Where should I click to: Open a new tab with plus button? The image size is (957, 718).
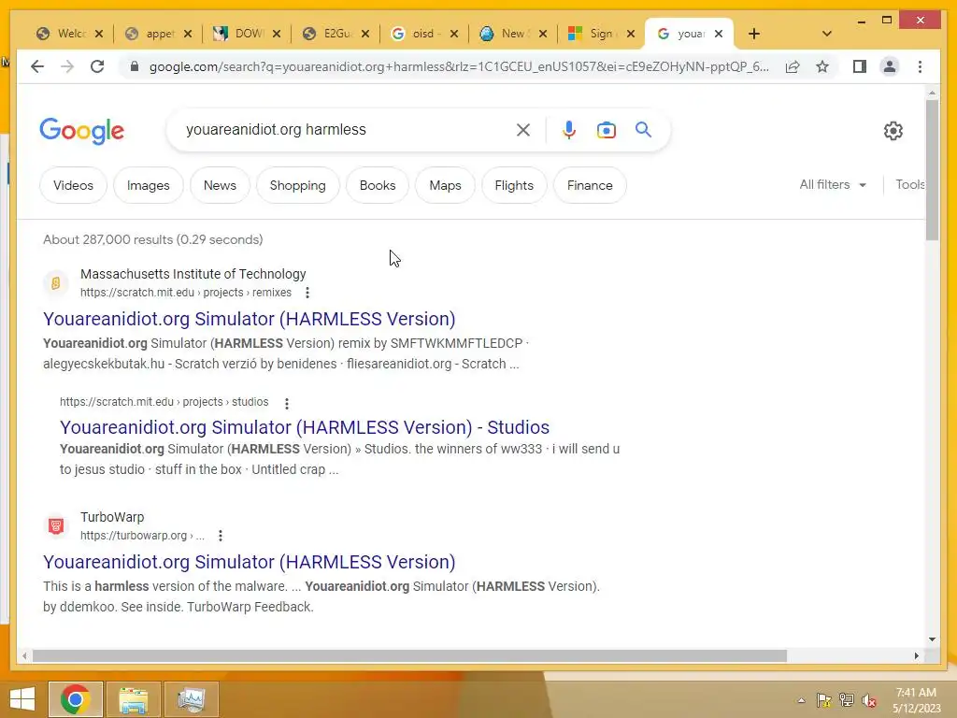pos(754,34)
